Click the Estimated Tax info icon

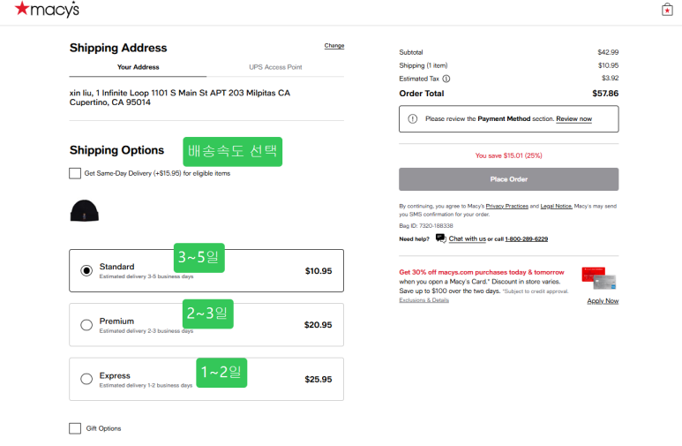click(446, 79)
